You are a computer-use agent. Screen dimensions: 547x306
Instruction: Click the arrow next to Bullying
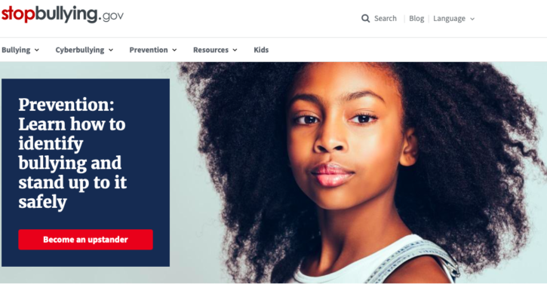pyautogui.click(x=37, y=50)
